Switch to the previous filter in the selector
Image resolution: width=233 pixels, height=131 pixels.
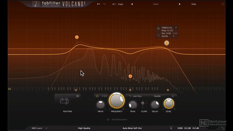[x=103, y=96]
